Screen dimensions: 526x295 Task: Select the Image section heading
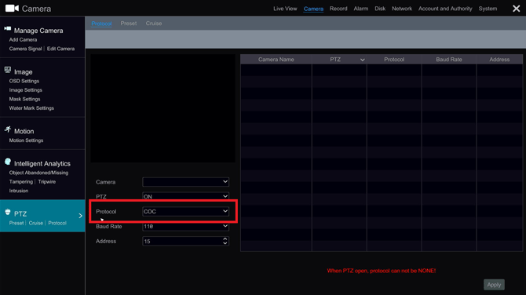tap(23, 72)
